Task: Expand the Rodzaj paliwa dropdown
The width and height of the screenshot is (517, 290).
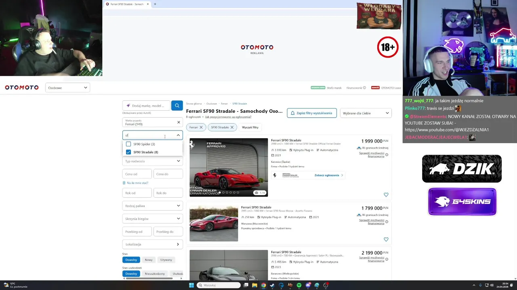Action: point(153,206)
